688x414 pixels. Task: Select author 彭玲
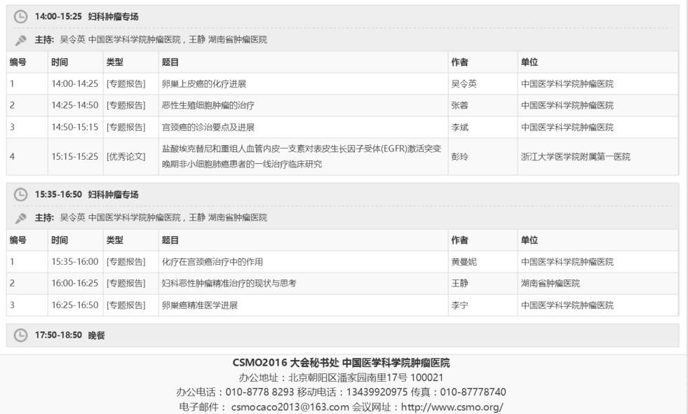click(460, 157)
